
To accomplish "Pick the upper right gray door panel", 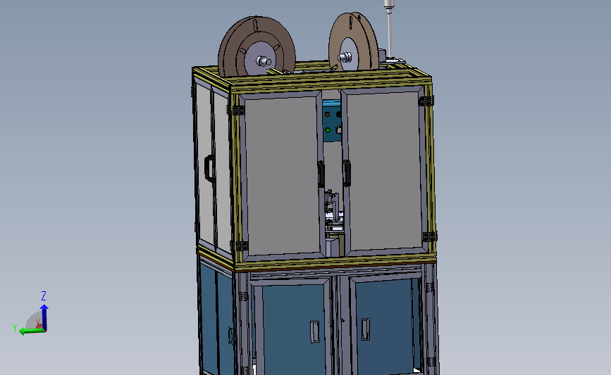I will 384,170.
